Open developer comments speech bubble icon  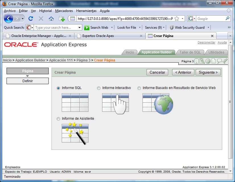(x=219, y=61)
